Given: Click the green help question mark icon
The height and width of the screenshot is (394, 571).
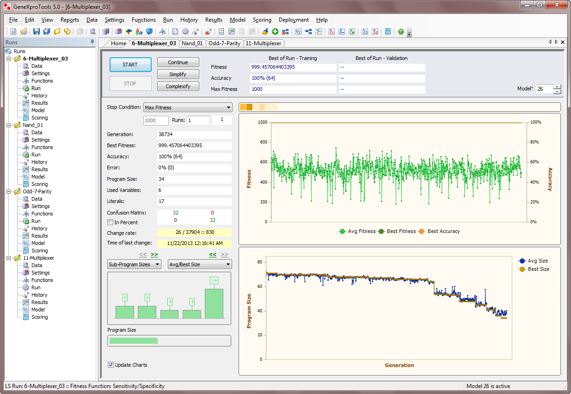Looking at the screenshot, I should 400,31.
